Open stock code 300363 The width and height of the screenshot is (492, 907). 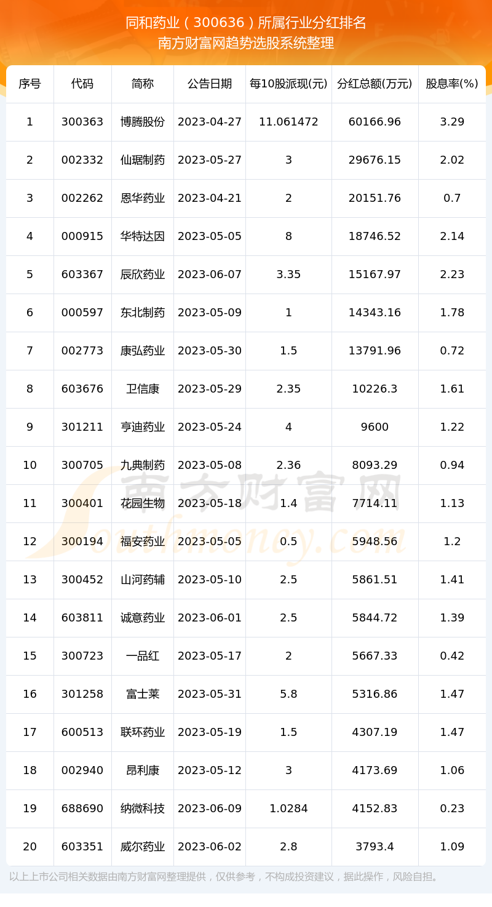point(82,122)
